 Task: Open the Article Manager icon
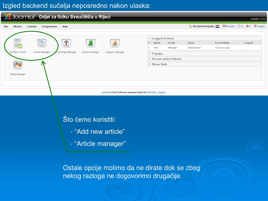(42, 43)
